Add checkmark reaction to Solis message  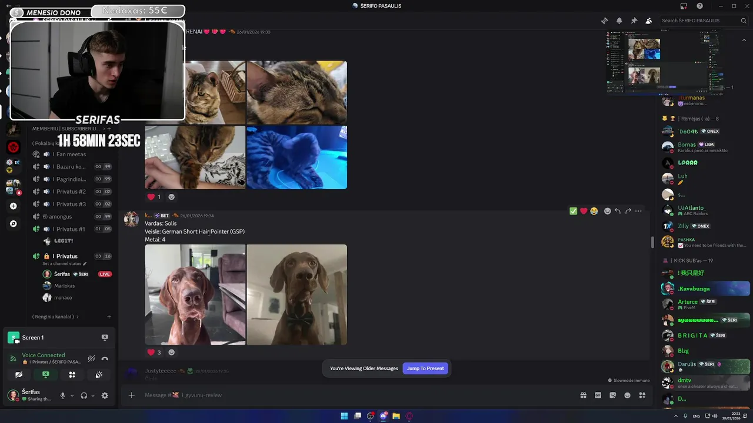pyautogui.click(x=573, y=211)
